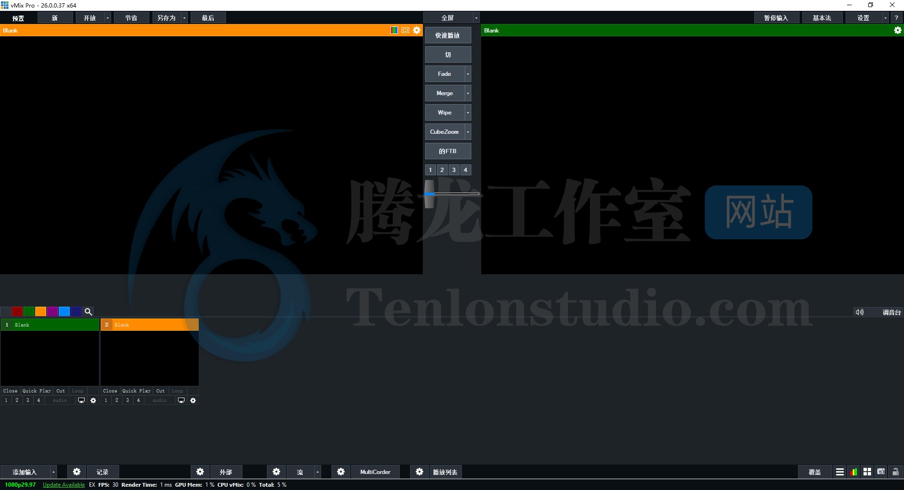Toggle overlay 3 on input 1
Viewport: 904px width, 490px height.
click(x=28, y=400)
